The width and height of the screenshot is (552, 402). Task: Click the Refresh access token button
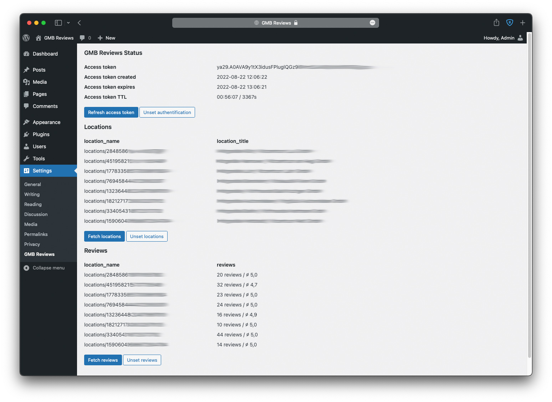111,112
